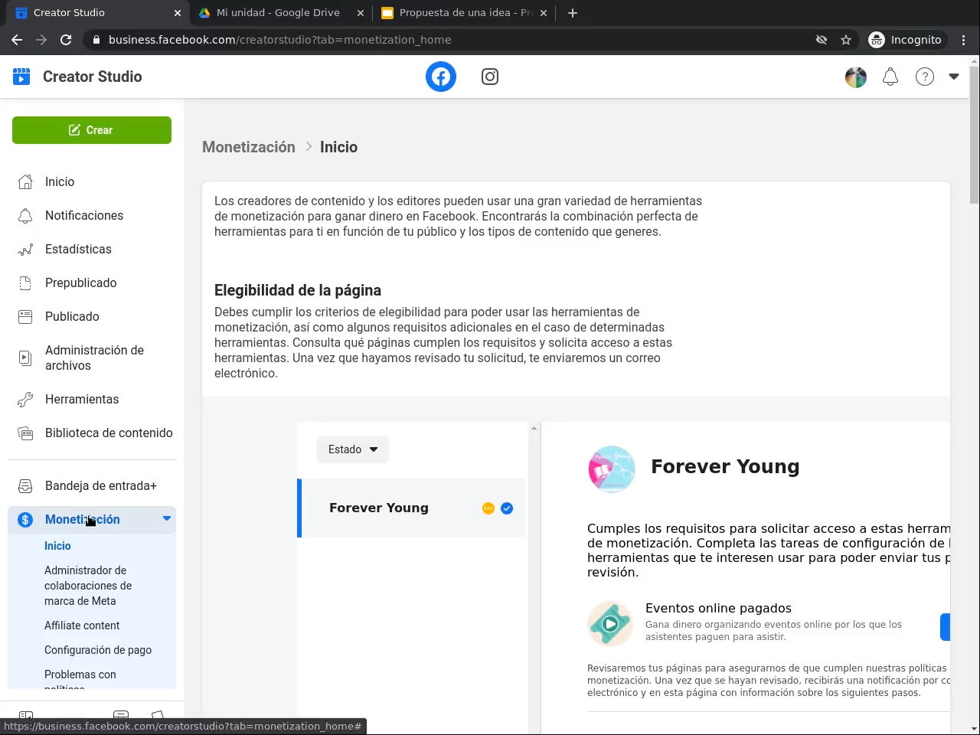Click the page vertical scrollbar

[974, 135]
